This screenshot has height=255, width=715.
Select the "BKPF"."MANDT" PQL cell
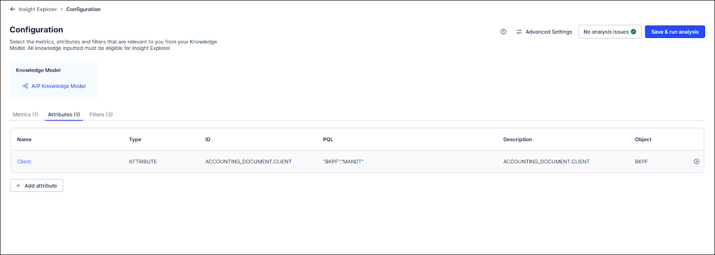click(x=343, y=161)
